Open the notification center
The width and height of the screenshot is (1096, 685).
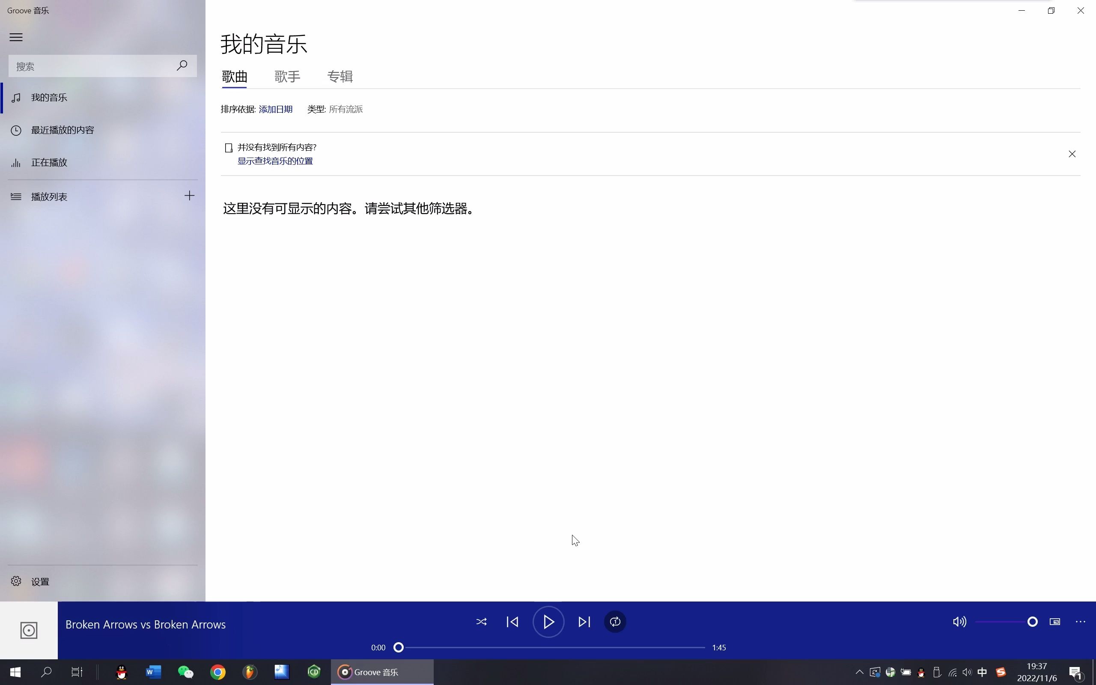click(x=1077, y=673)
